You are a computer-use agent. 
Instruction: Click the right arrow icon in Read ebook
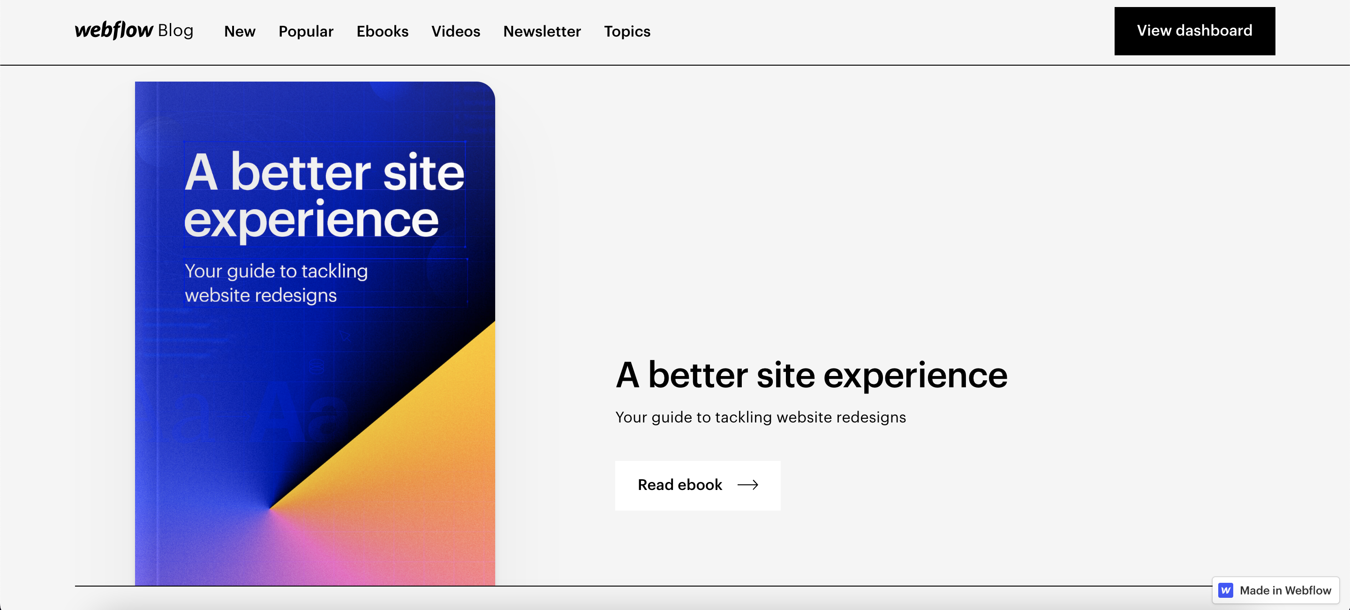point(747,485)
